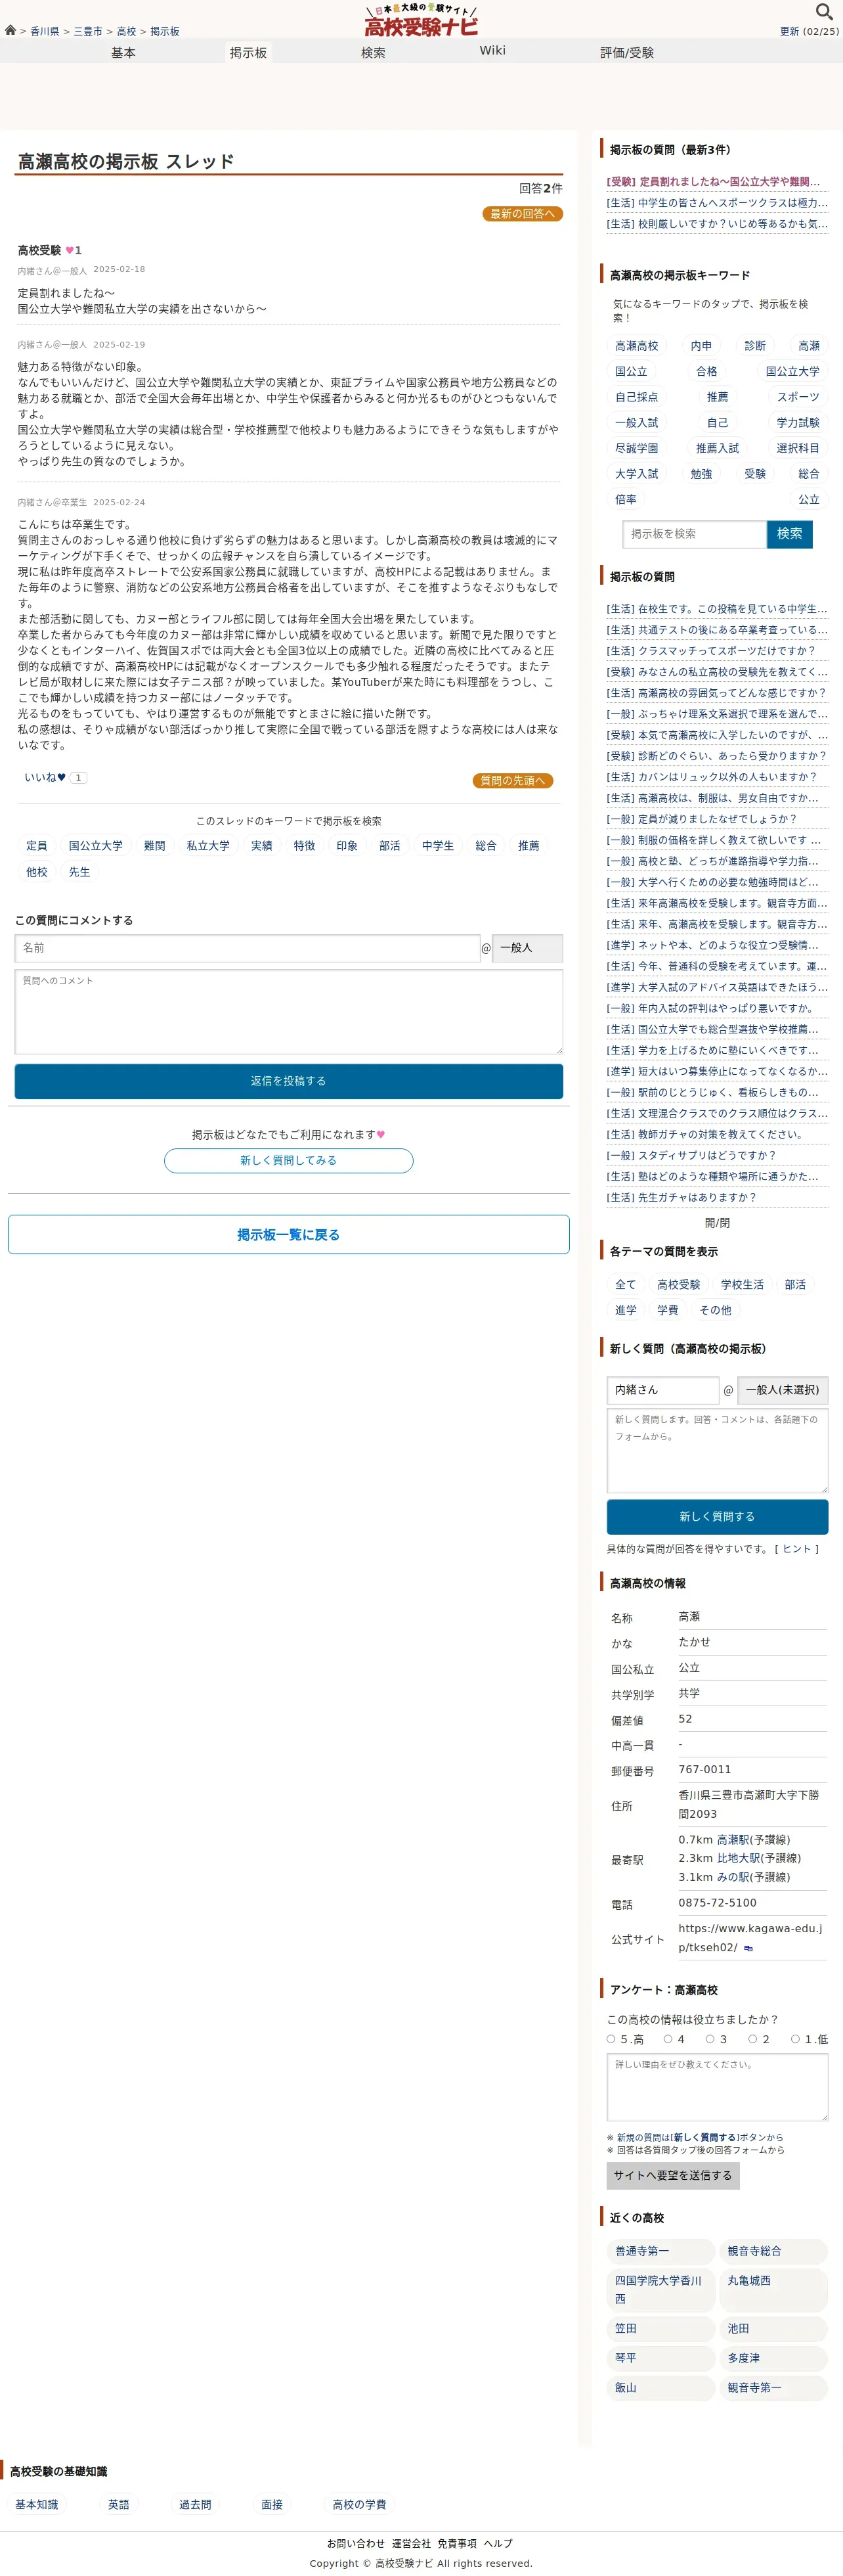Open nearby school 観音寺総合

773,2251
